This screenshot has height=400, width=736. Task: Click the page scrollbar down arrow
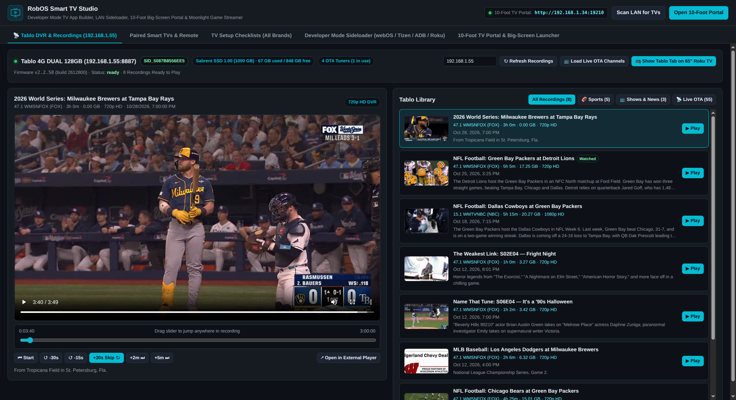(x=733, y=397)
